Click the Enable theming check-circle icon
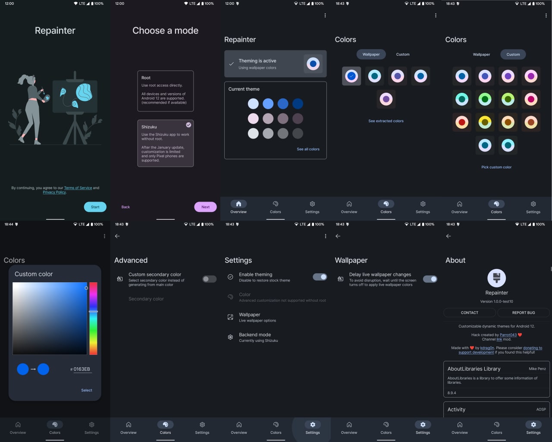Screen dimensions: 552x442 coord(230,277)
